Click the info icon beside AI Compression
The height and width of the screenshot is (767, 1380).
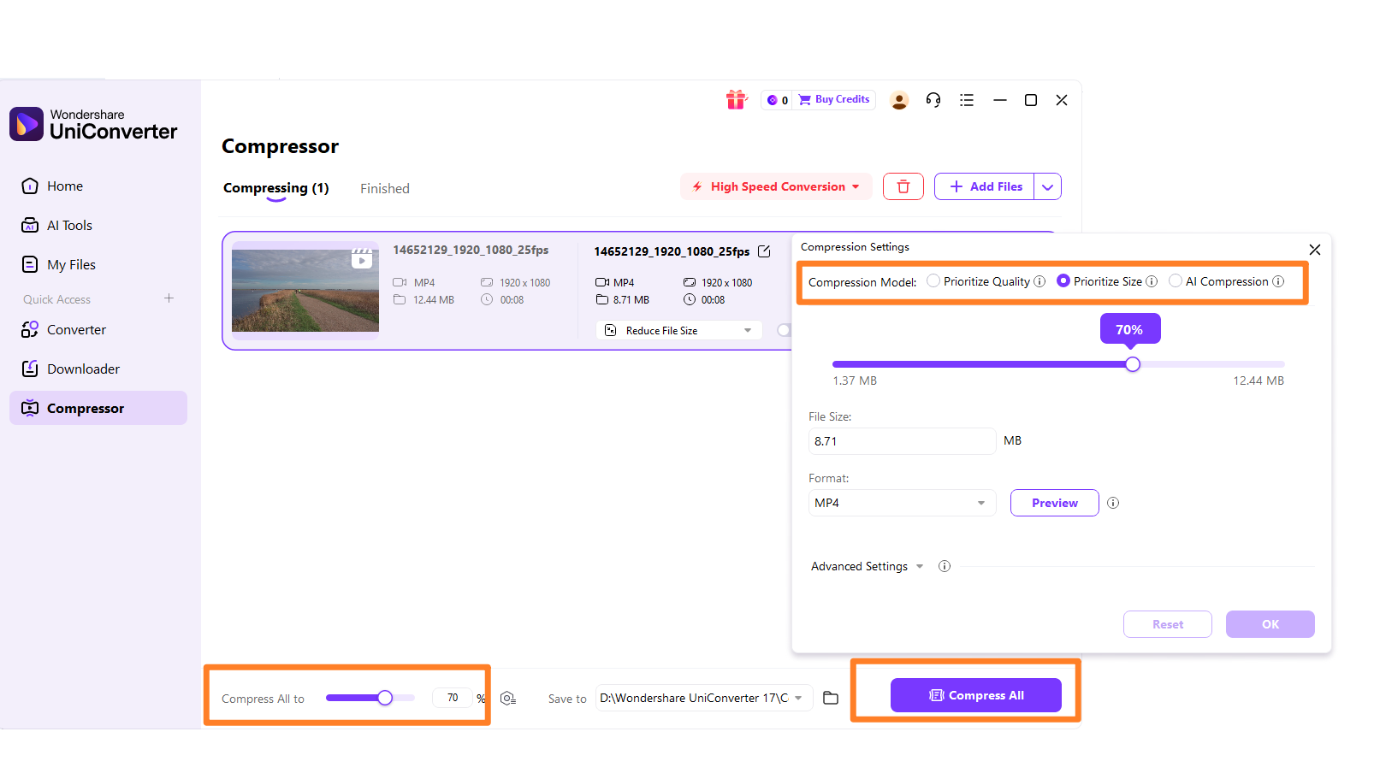click(1278, 281)
